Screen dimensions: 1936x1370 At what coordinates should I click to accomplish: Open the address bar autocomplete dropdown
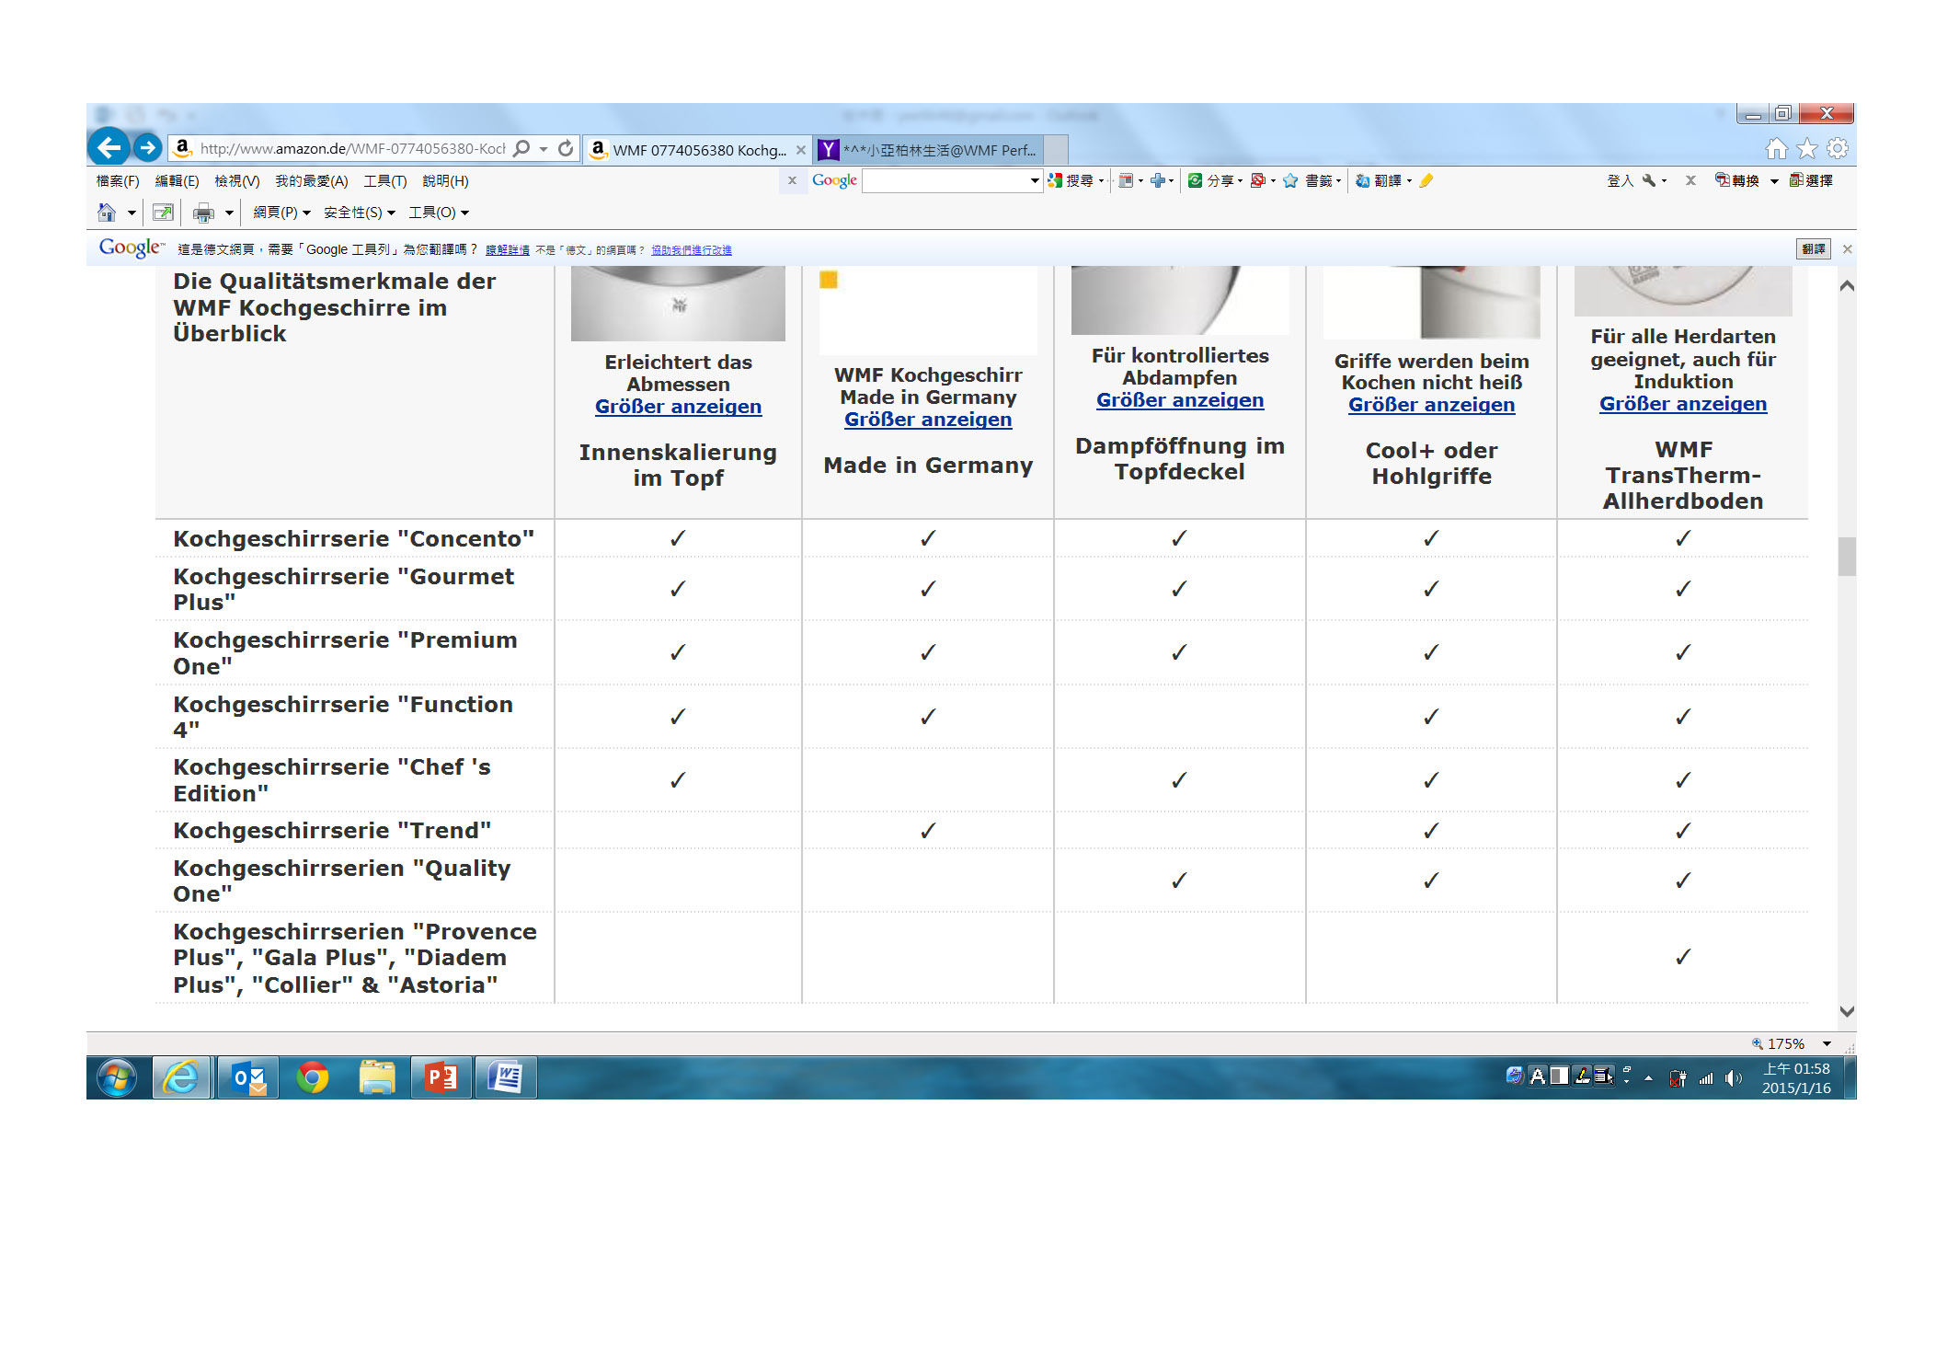click(x=544, y=148)
